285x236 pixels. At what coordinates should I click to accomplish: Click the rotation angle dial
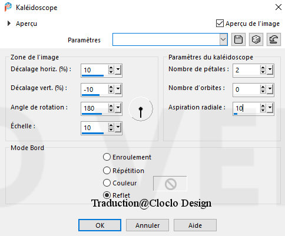click(141, 109)
